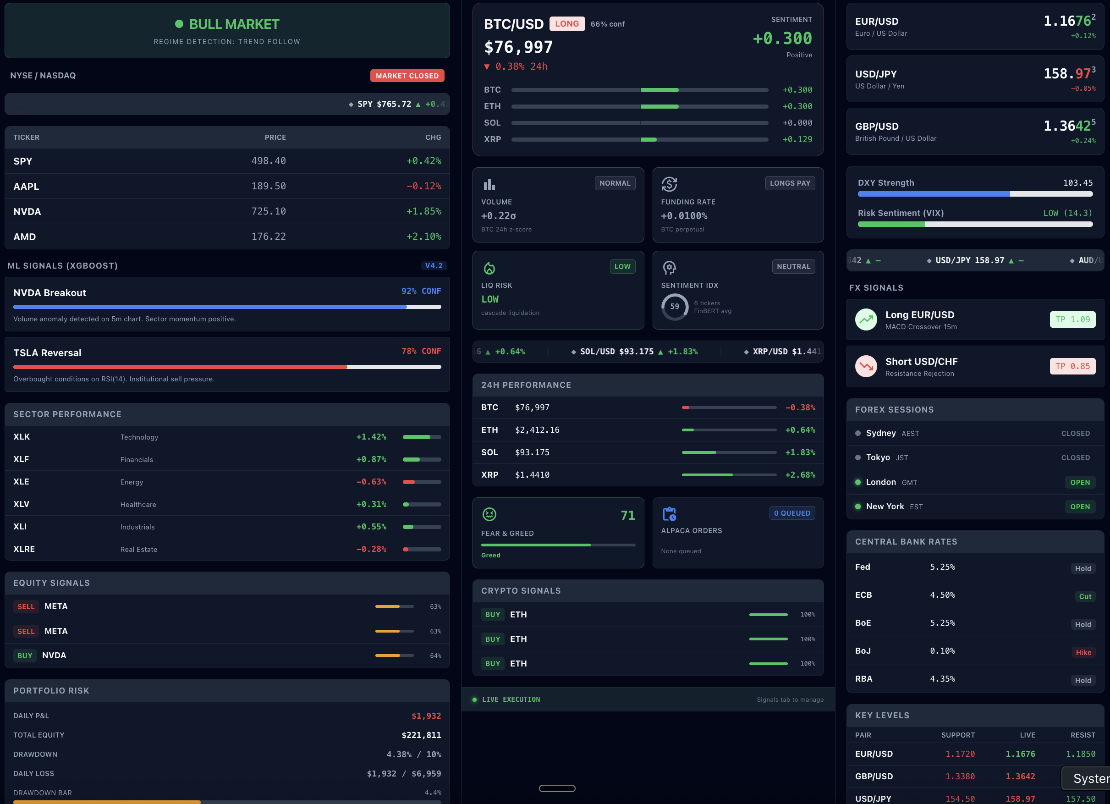Image resolution: width=1110 pixels, height=804 pixels.
Task: Select the NVDA row in ticker table
Action: (227, 211)
